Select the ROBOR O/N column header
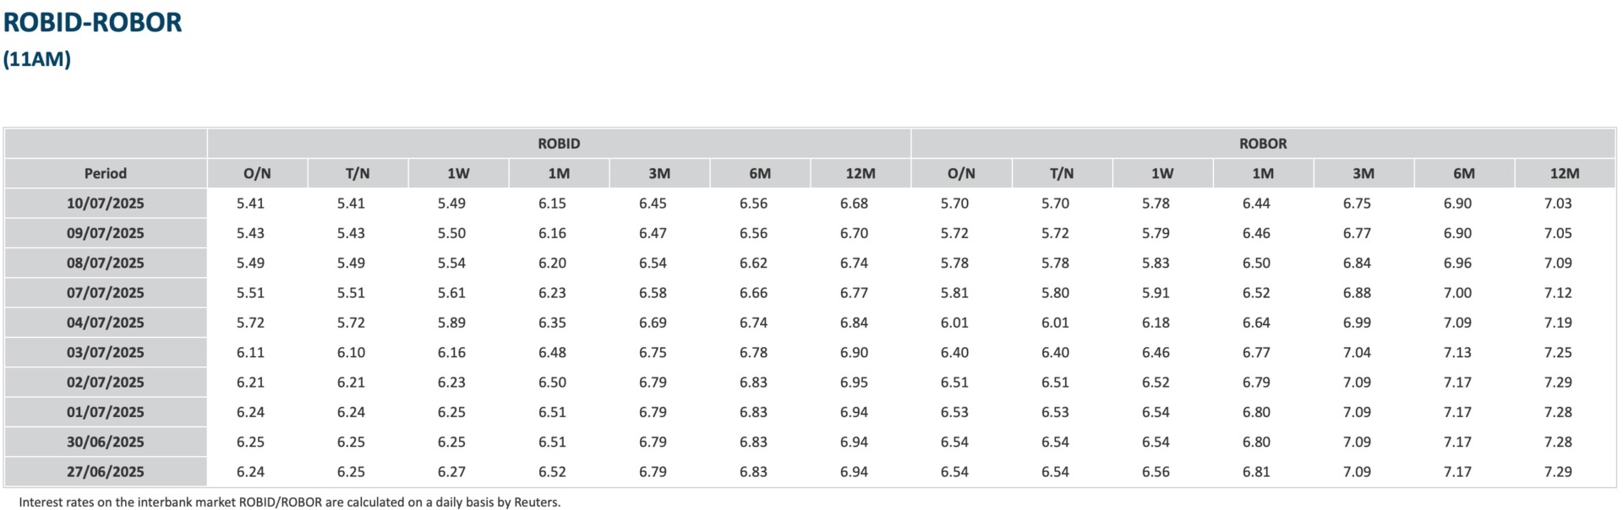 coord(961,173)
